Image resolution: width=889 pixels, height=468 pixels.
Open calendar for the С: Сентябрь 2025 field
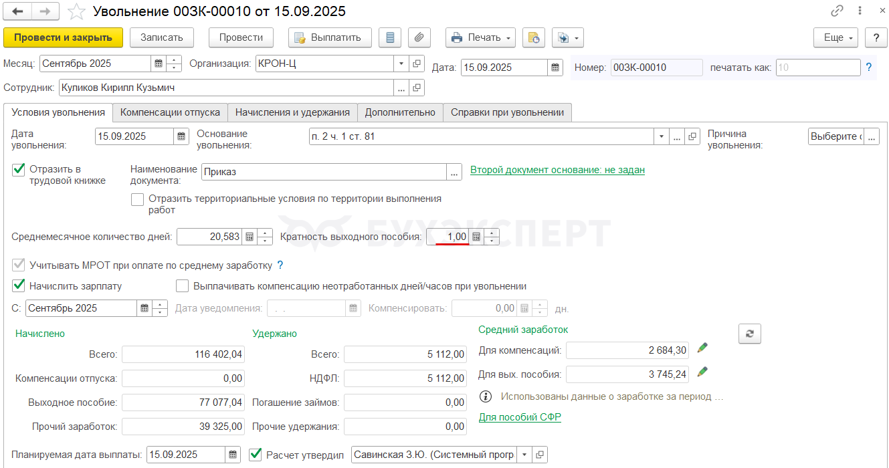(x=144, y=308)
